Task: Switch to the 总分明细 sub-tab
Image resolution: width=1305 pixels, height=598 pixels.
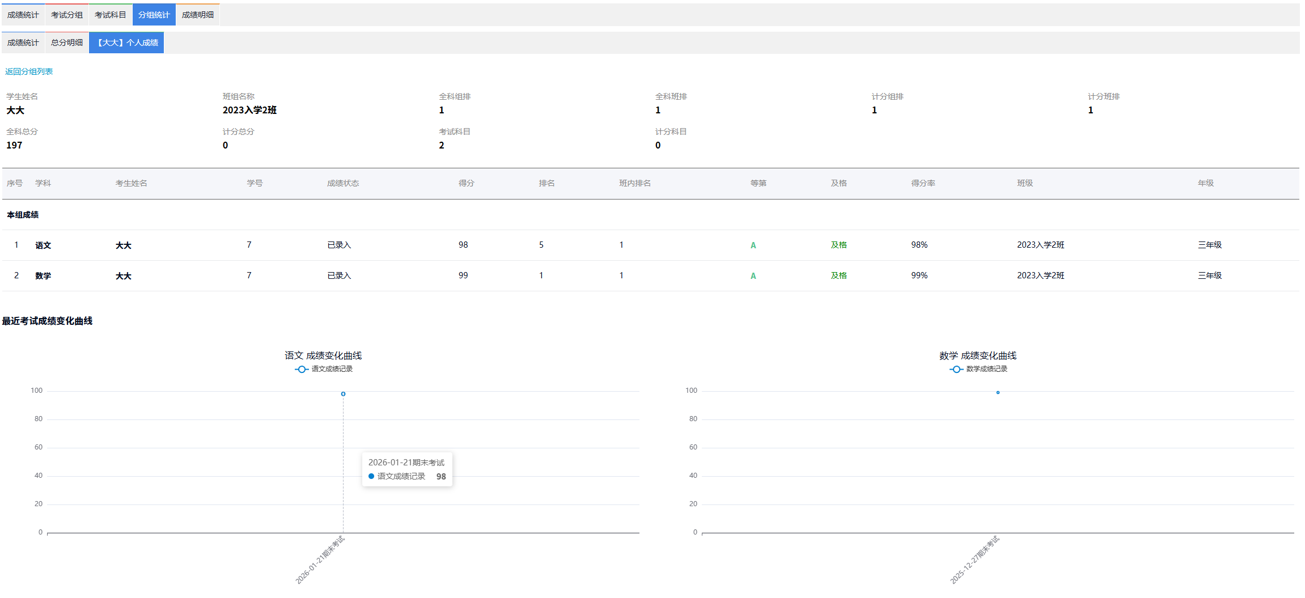Action: [x=67, y=43]
